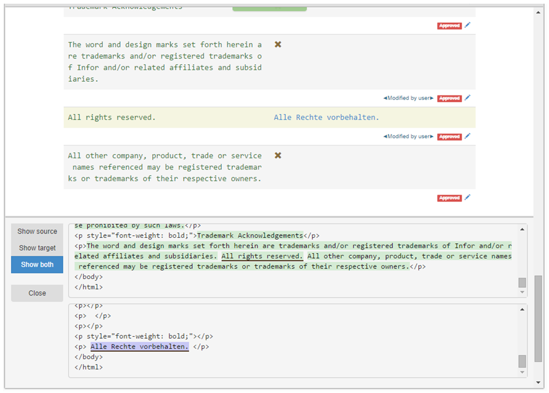Click the pencil icon below 'All other company' segment
The height and width of the screenshot is (393, 549).
click(467, 198)
